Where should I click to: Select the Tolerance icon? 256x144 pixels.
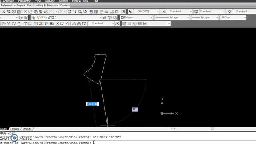point(52,24)
